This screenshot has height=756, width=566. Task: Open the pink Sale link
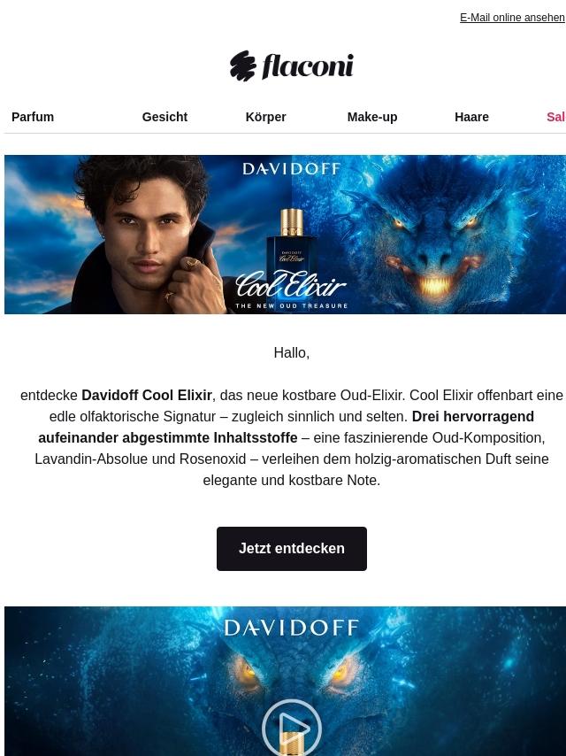[556, 117]
